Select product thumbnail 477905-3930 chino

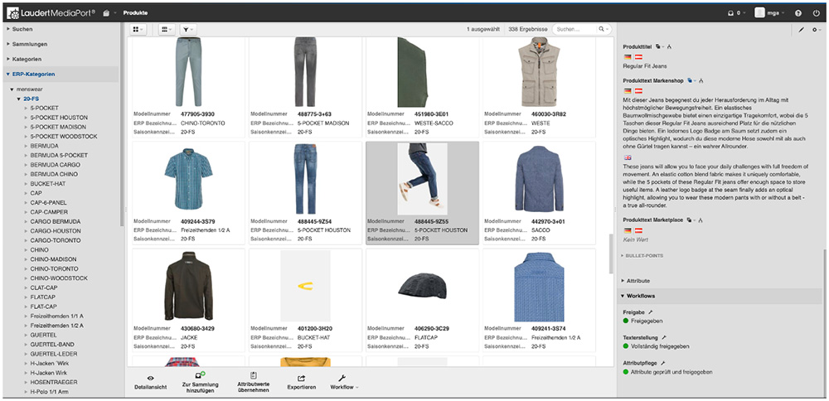188,72
